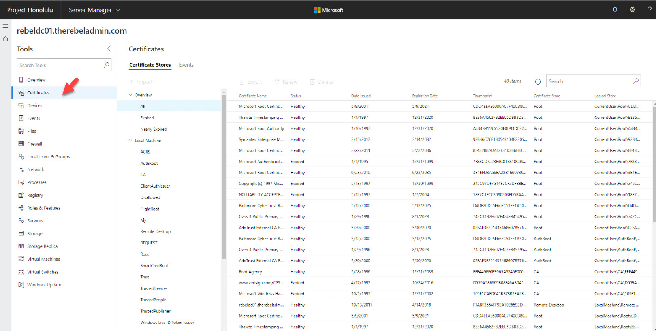Select the www.verisign.com/CPS certificate row
Image resolution: width=656 pixels, height=331 pixels.
[440, 283]
